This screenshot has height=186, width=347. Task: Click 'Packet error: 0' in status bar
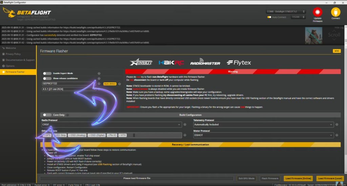click(42, 185)
